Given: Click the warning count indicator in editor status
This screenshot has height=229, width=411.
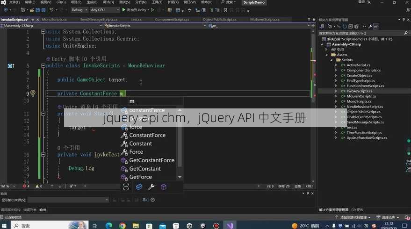Looking at the screenshot, I should [39, 186].
